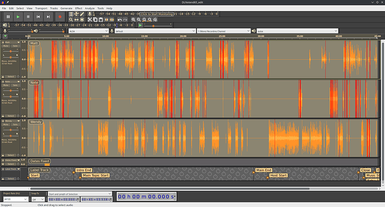Image resolution: width=385 pixels, height=207 pixels.
Task: Trim audio outside selection
Action: [107, 20]
